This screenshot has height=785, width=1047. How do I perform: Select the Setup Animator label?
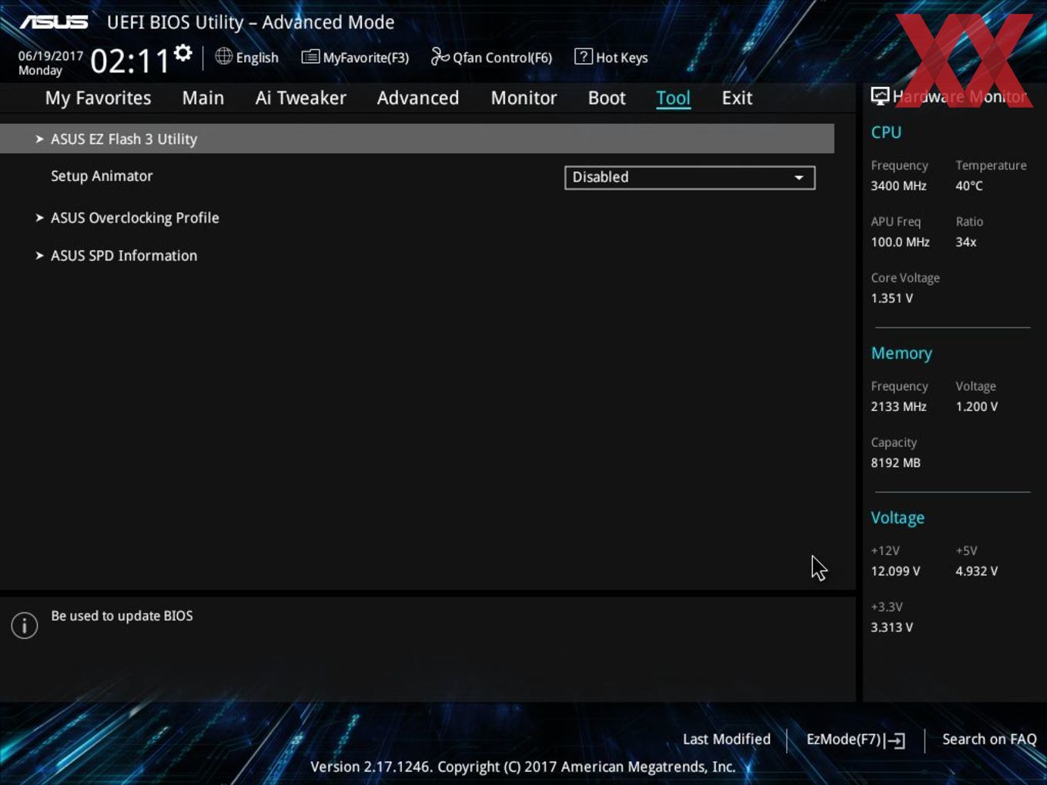pyautogui.click(x=102, y=176)
